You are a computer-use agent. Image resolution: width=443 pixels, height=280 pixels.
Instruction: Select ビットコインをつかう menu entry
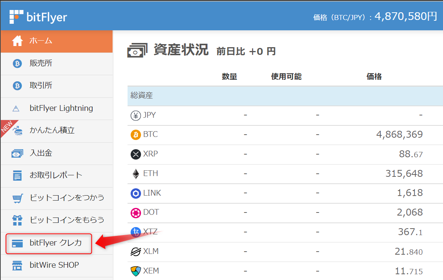[x=57, y=199]
